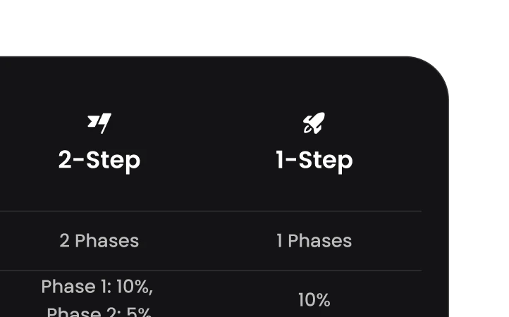Screen dimensions: 509x317
Task: Click the 'Phase 1: 10%' text
Action: [97, 287]
